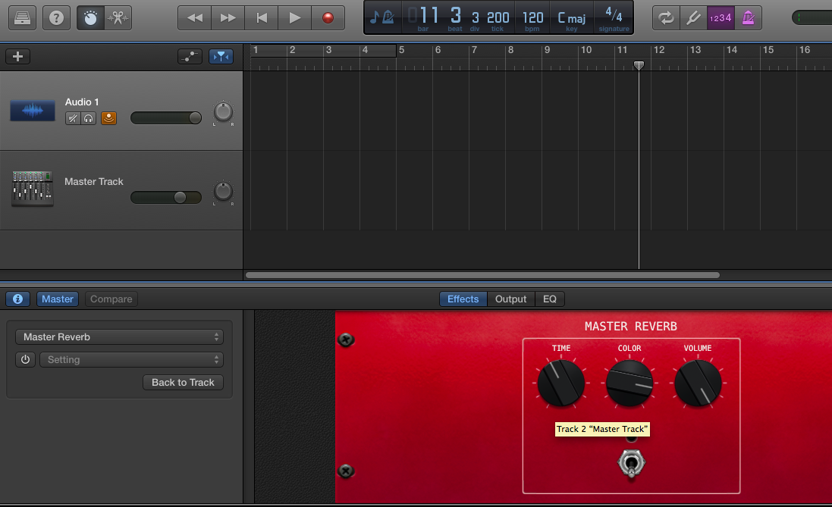
Task: Enable Cycle mode with the loop icon
Action: point(665,17)
